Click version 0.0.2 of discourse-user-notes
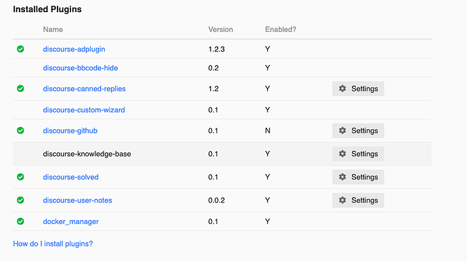Image resolution: width=467 pixels, height=262 pixels. point(216,200)
